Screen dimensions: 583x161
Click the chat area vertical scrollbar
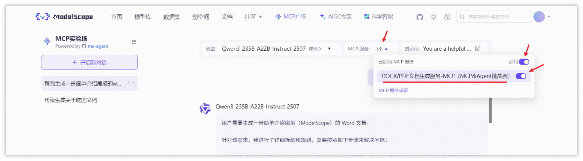pyautogui.click(x=490, y=110)
